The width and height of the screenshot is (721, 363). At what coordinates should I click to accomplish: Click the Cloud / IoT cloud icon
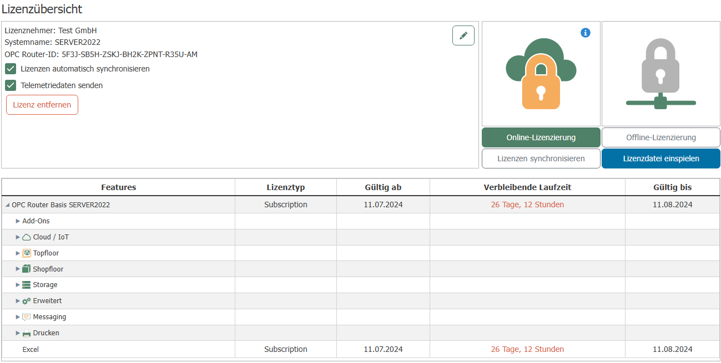26,237
